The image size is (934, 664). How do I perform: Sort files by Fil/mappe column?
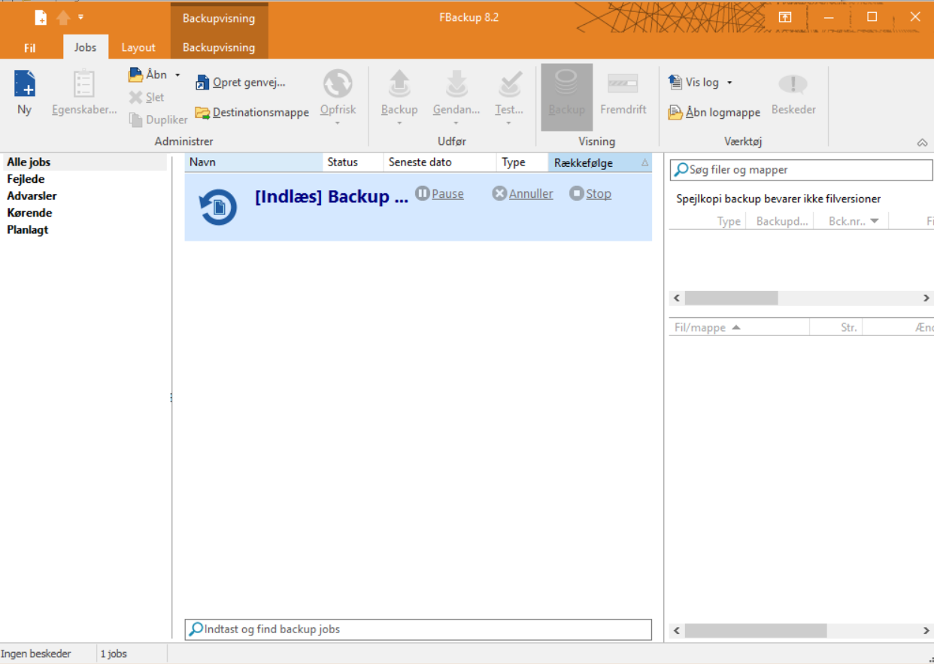click(x=739, y=328)
